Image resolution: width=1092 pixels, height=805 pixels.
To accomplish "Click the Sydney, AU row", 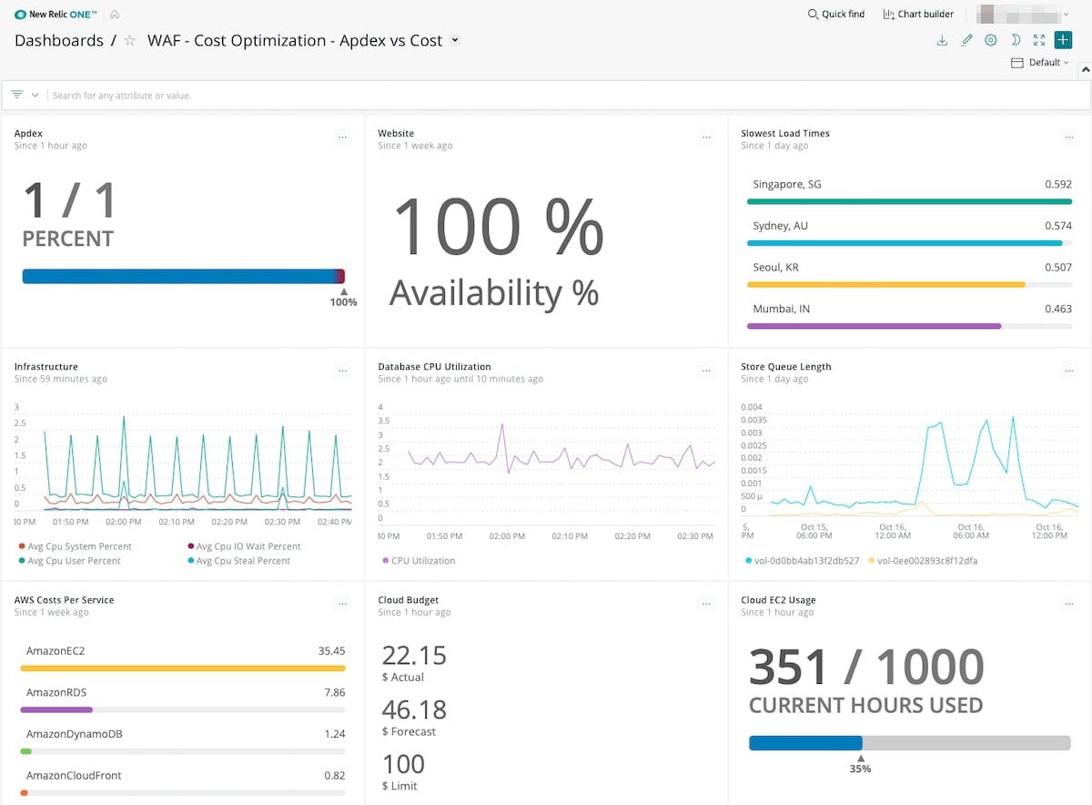I will click(909, 234).
